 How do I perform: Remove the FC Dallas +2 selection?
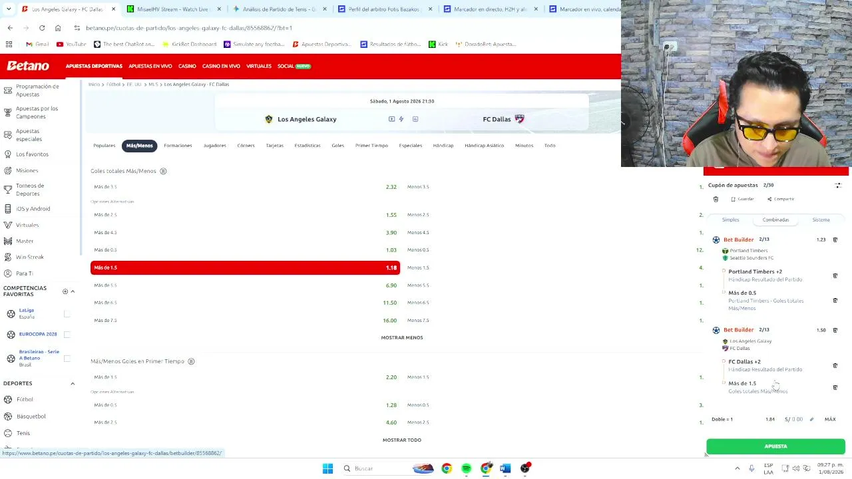coord(835,365)
